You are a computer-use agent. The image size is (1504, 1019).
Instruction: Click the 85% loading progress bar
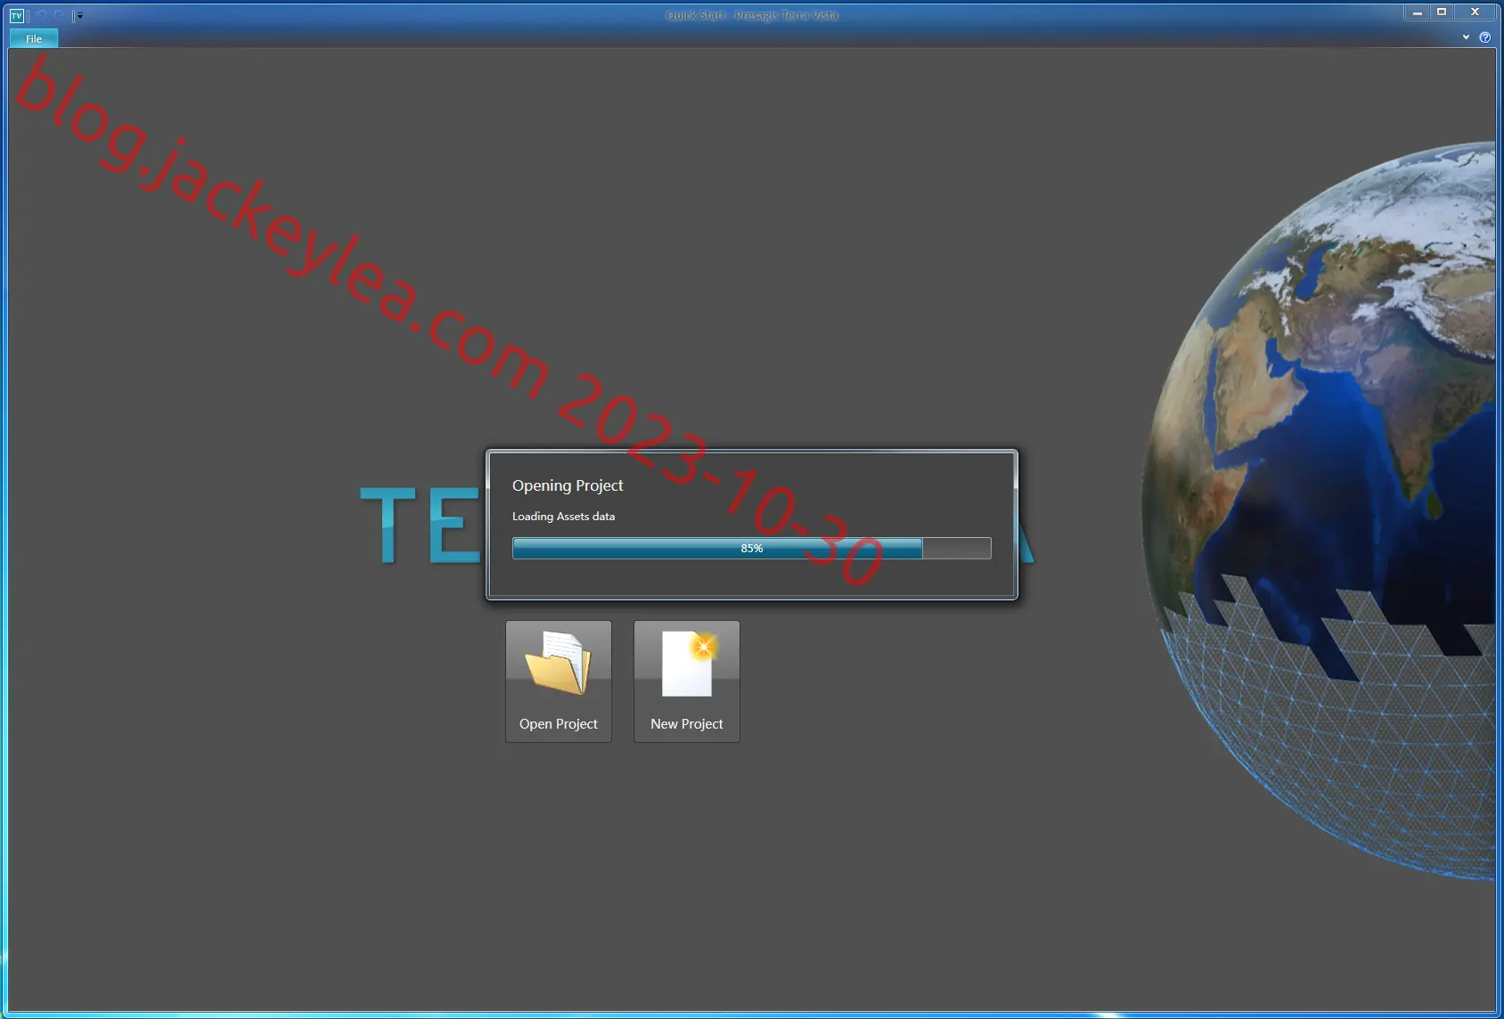point(752,548)
